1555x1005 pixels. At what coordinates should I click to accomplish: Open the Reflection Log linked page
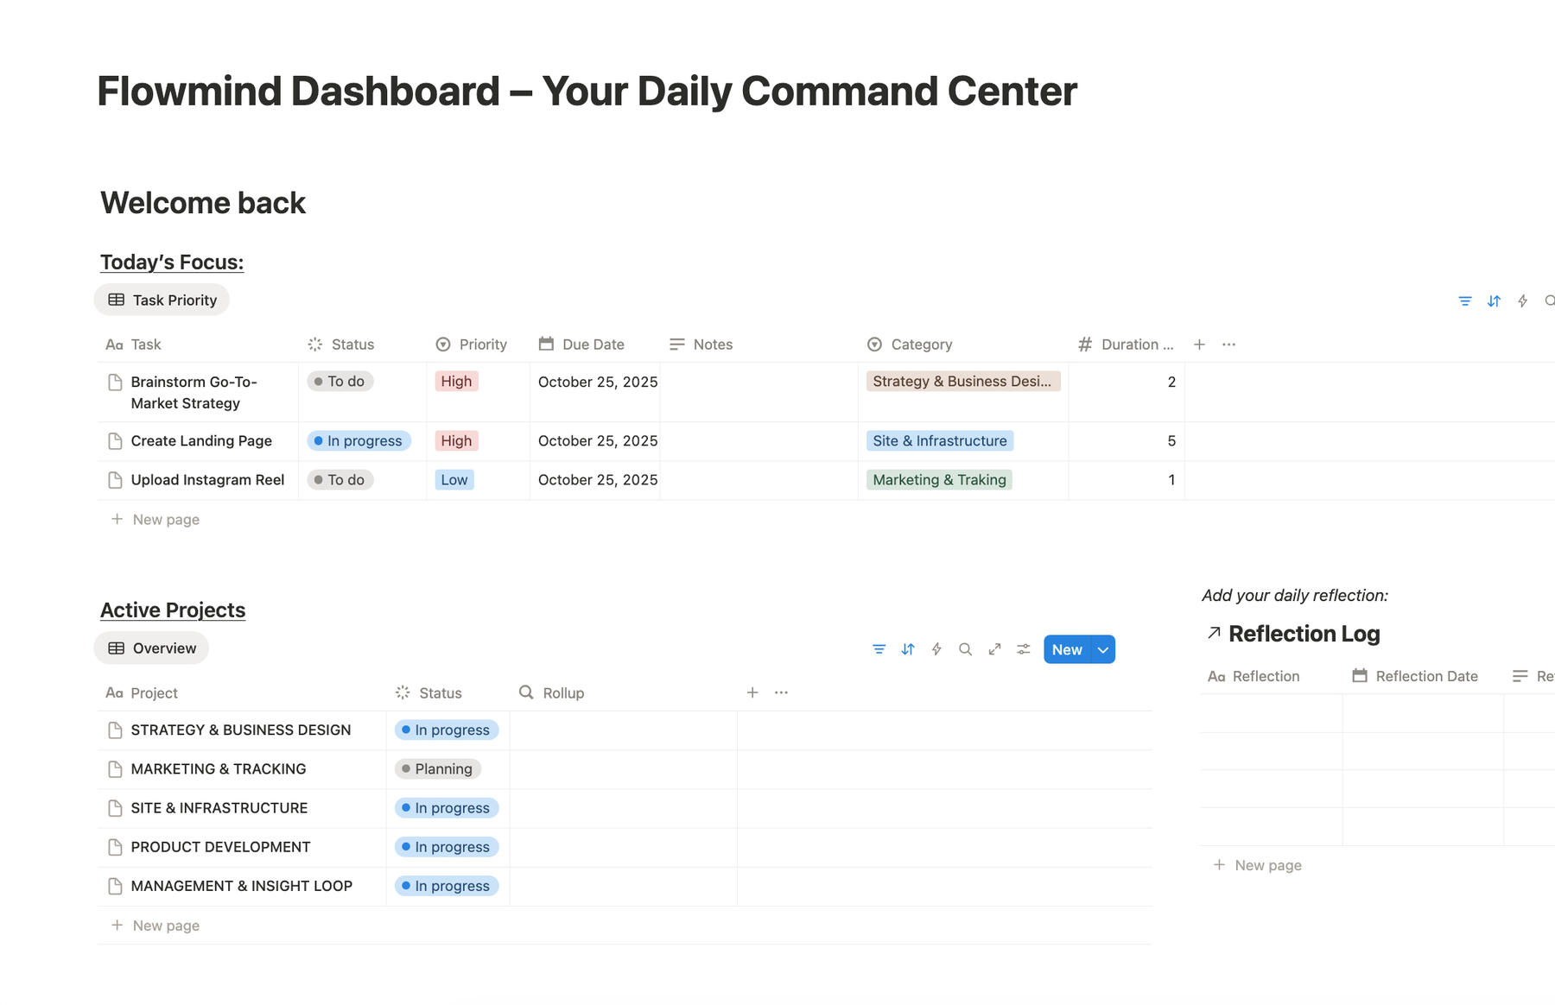1303,634
